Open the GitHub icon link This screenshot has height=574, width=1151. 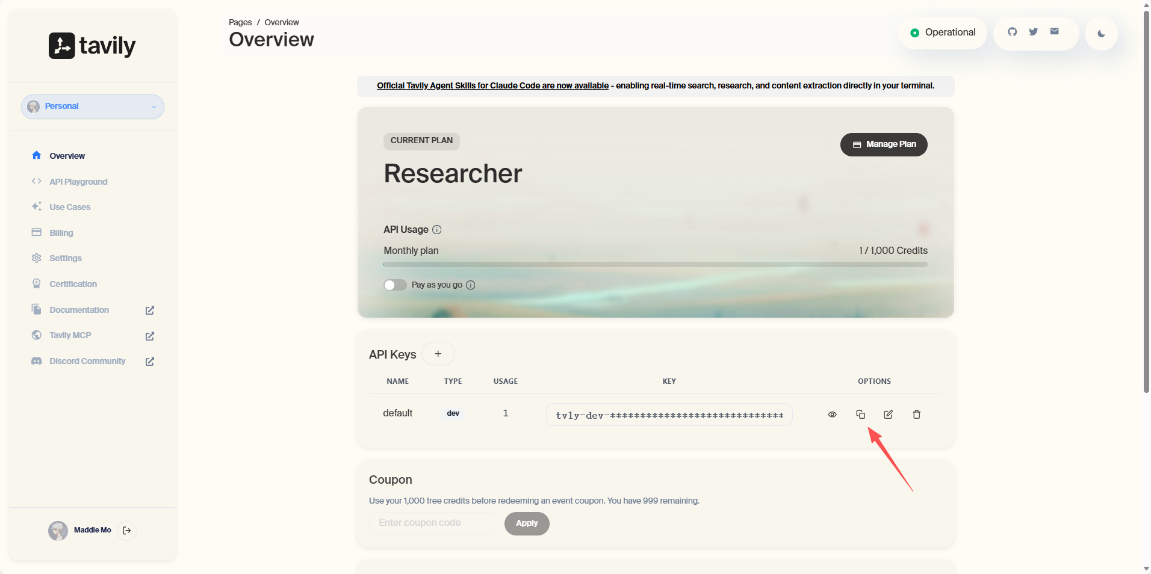[1013, 32]
